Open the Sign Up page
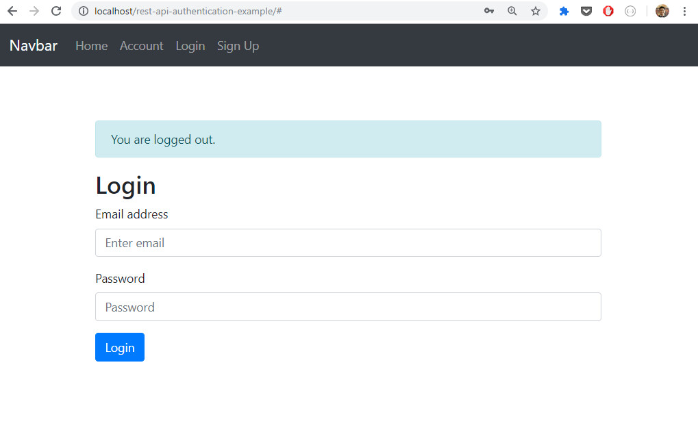This screenshot has width=698, height=430. pos(238,45)
